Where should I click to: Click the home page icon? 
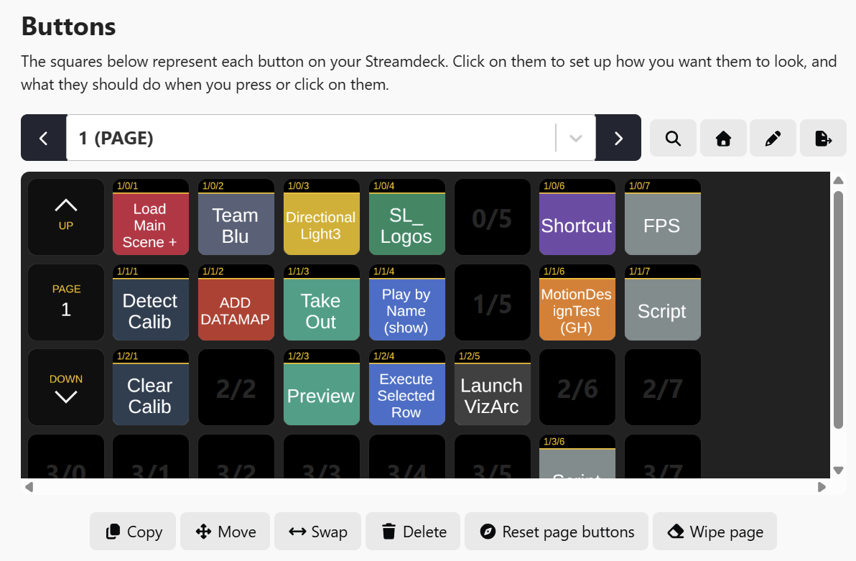pos(723,138)
